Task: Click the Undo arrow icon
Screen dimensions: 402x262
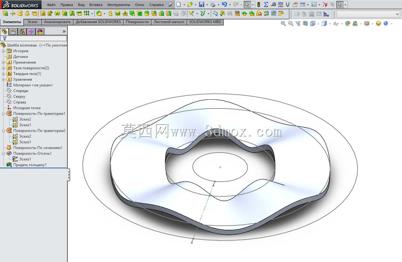Action: click(x=224, y=5)
